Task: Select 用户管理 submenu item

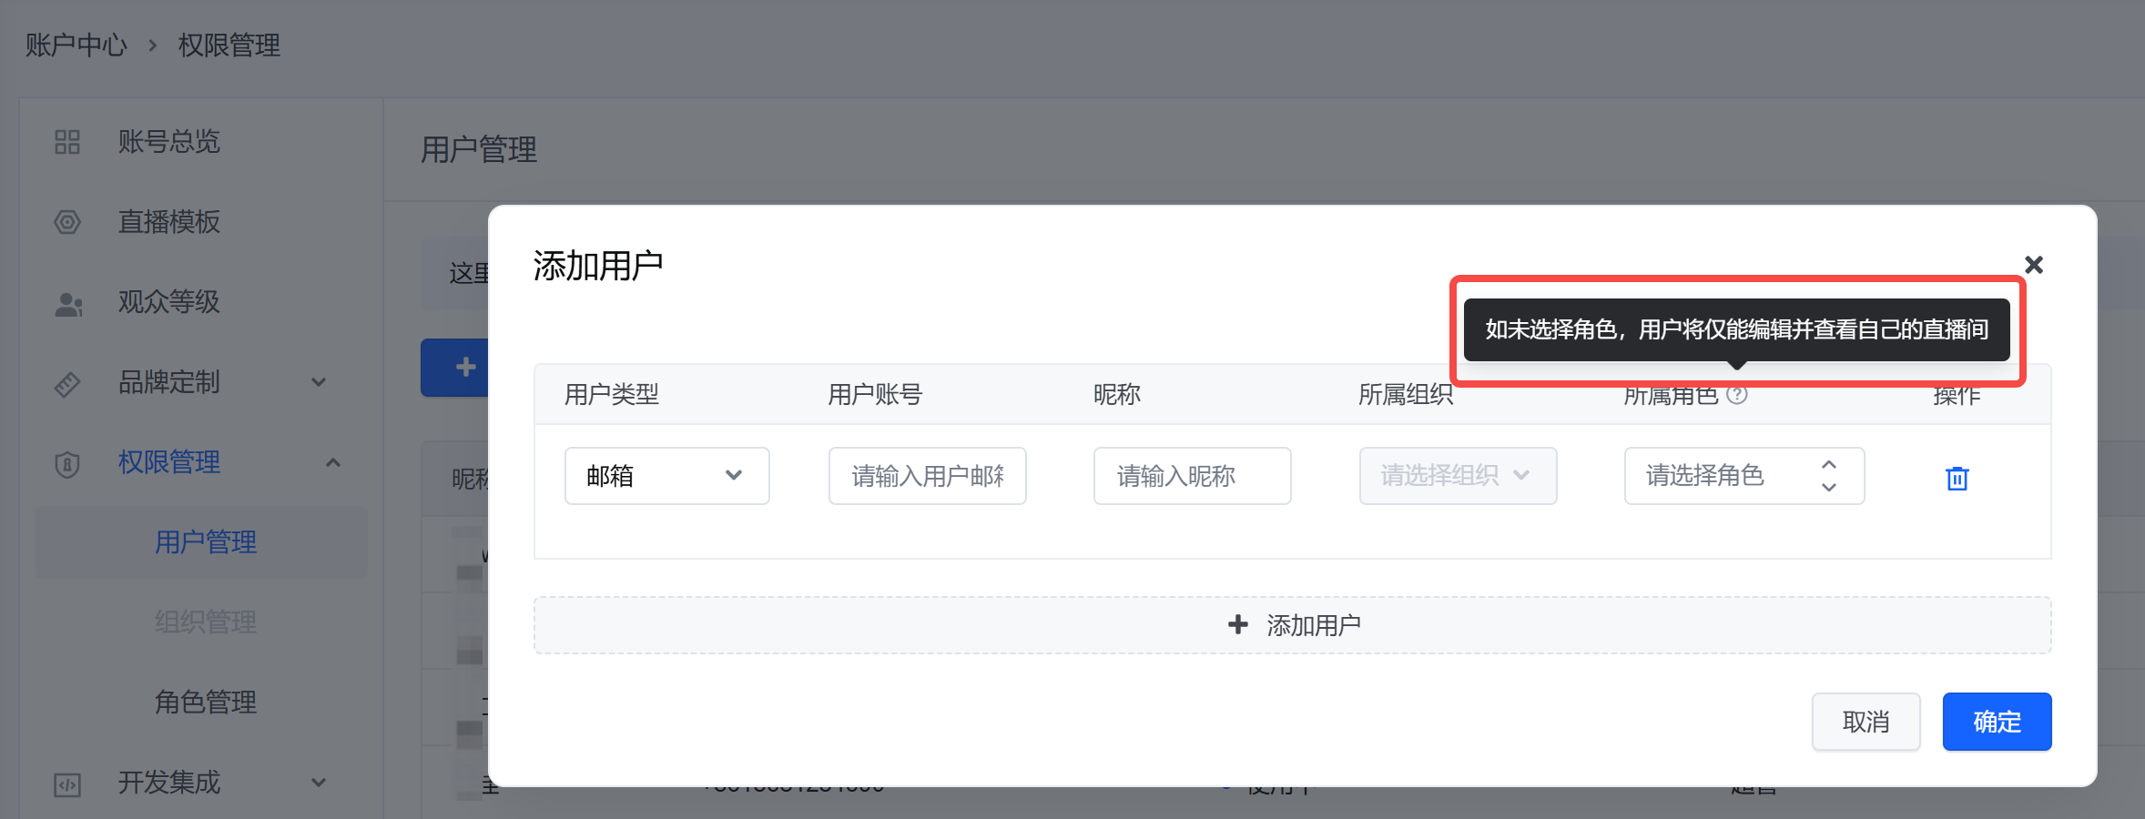Action: 201,542
